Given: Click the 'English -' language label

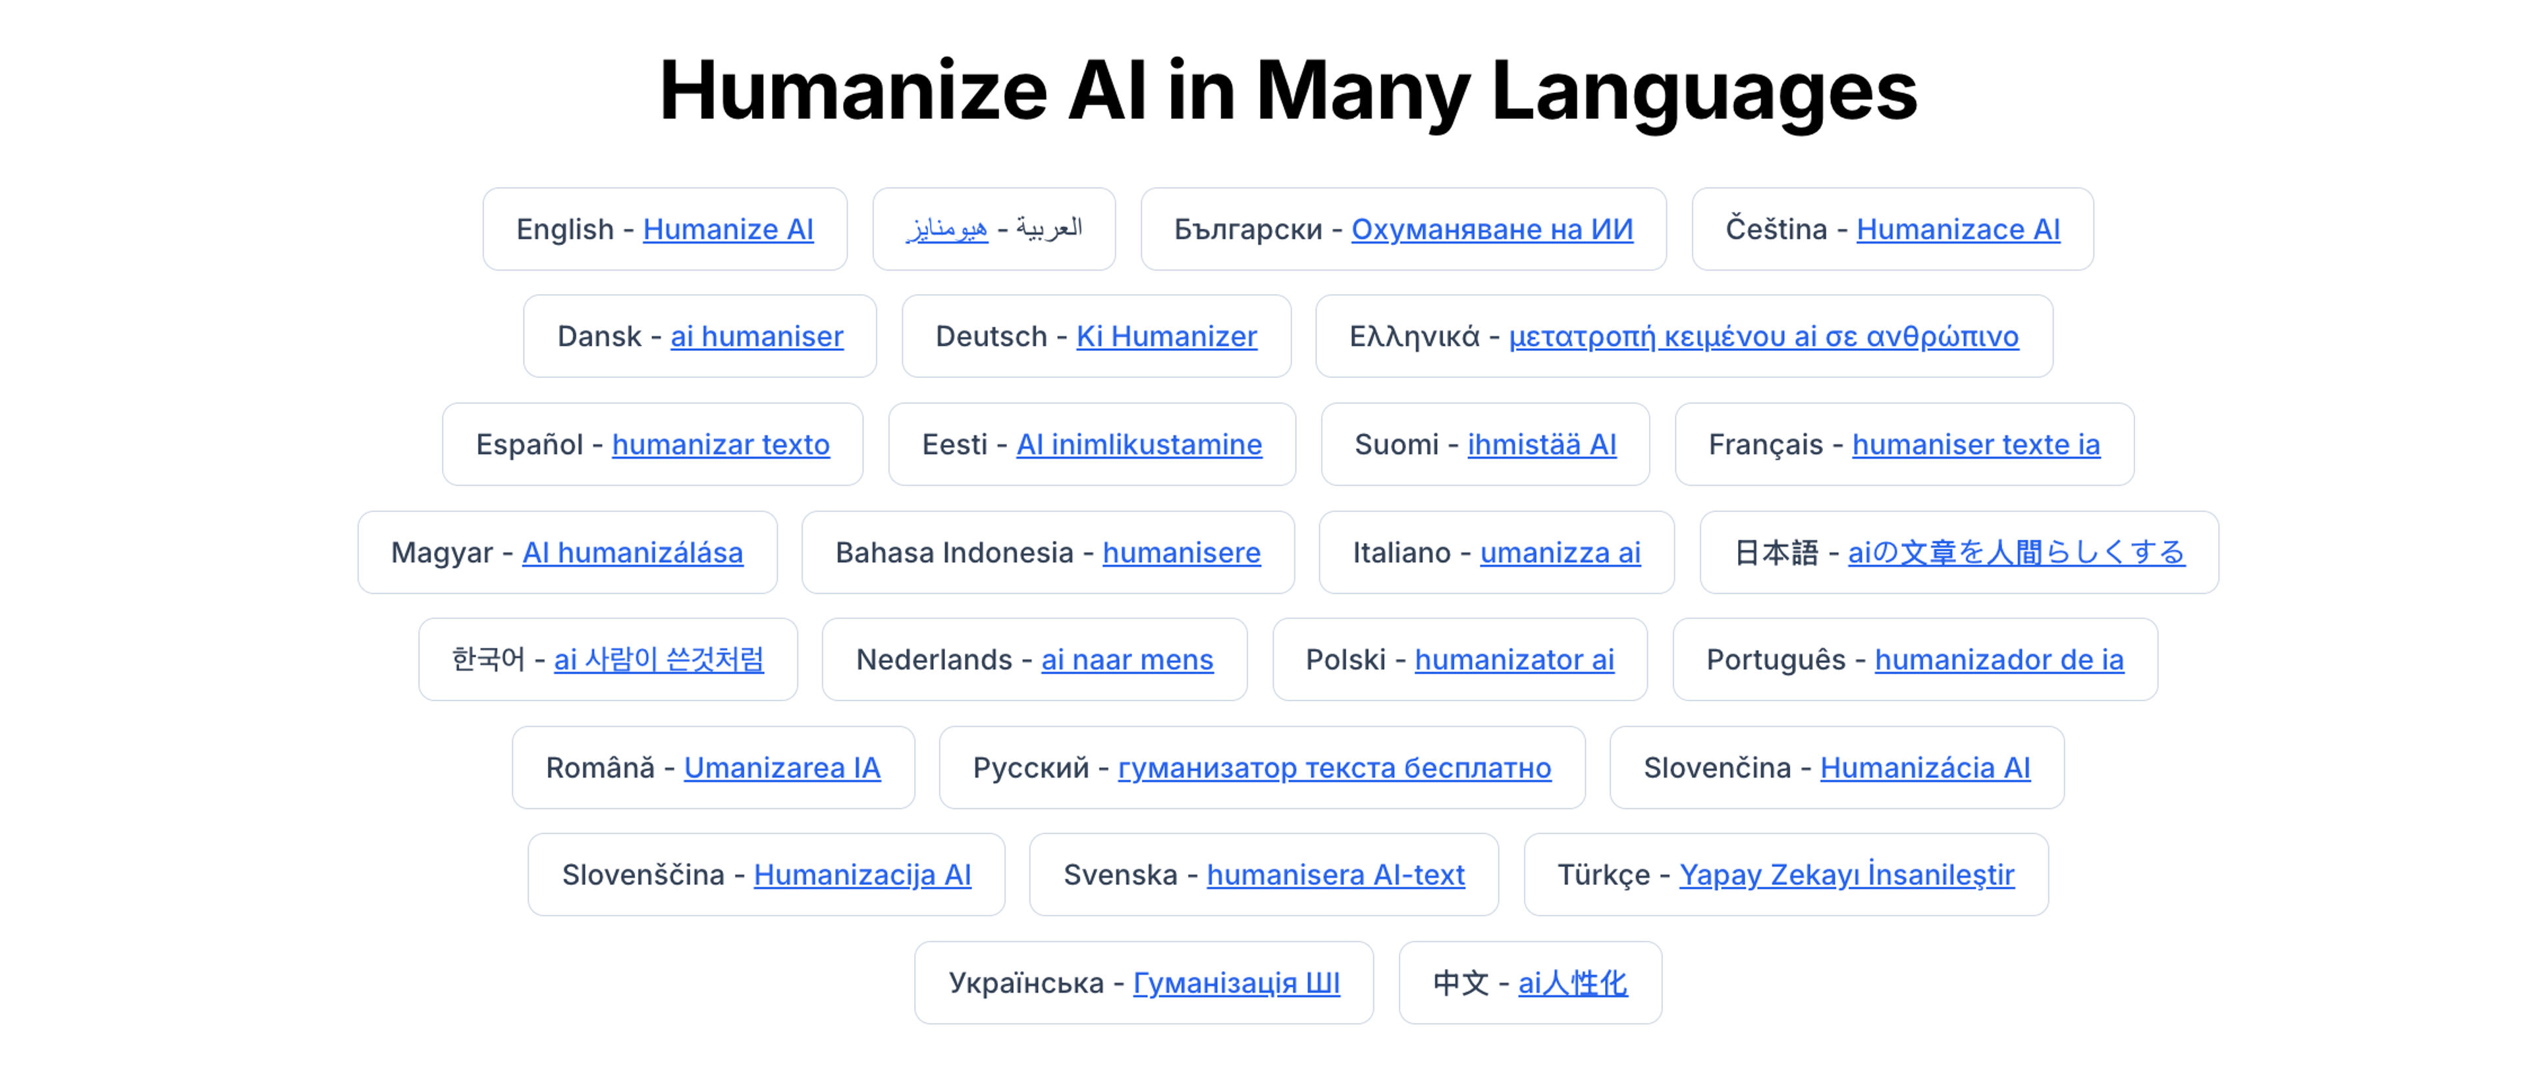Looking at the screenshot, I should 576,228.
